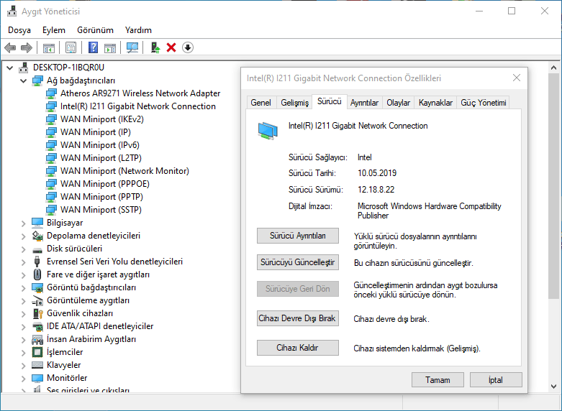
Task: Click the Forward arrow toolbar icon
Action: coord(27,47)
